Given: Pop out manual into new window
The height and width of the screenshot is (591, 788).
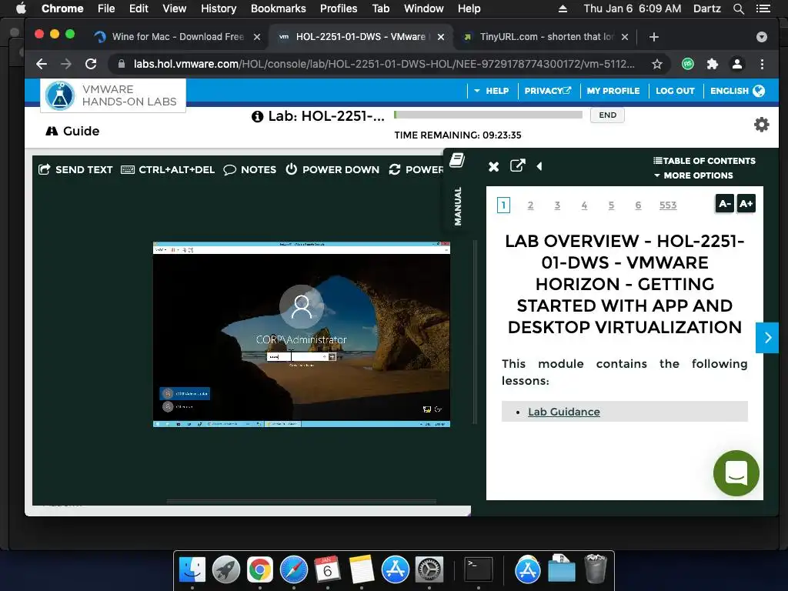Looking at the screenshot, I should [518, 165].
